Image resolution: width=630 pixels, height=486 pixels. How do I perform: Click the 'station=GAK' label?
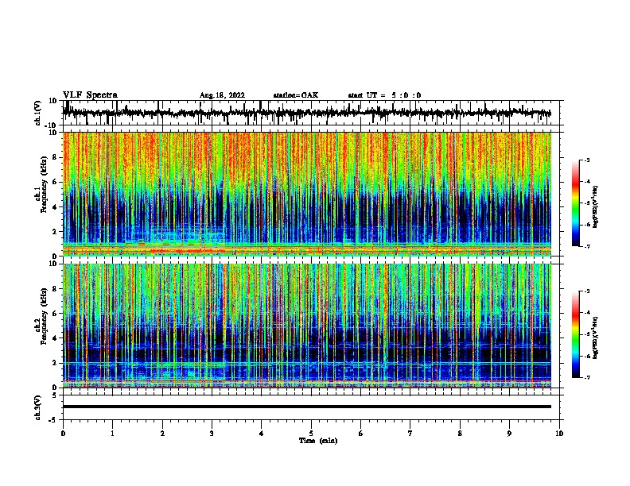point(296,95)
